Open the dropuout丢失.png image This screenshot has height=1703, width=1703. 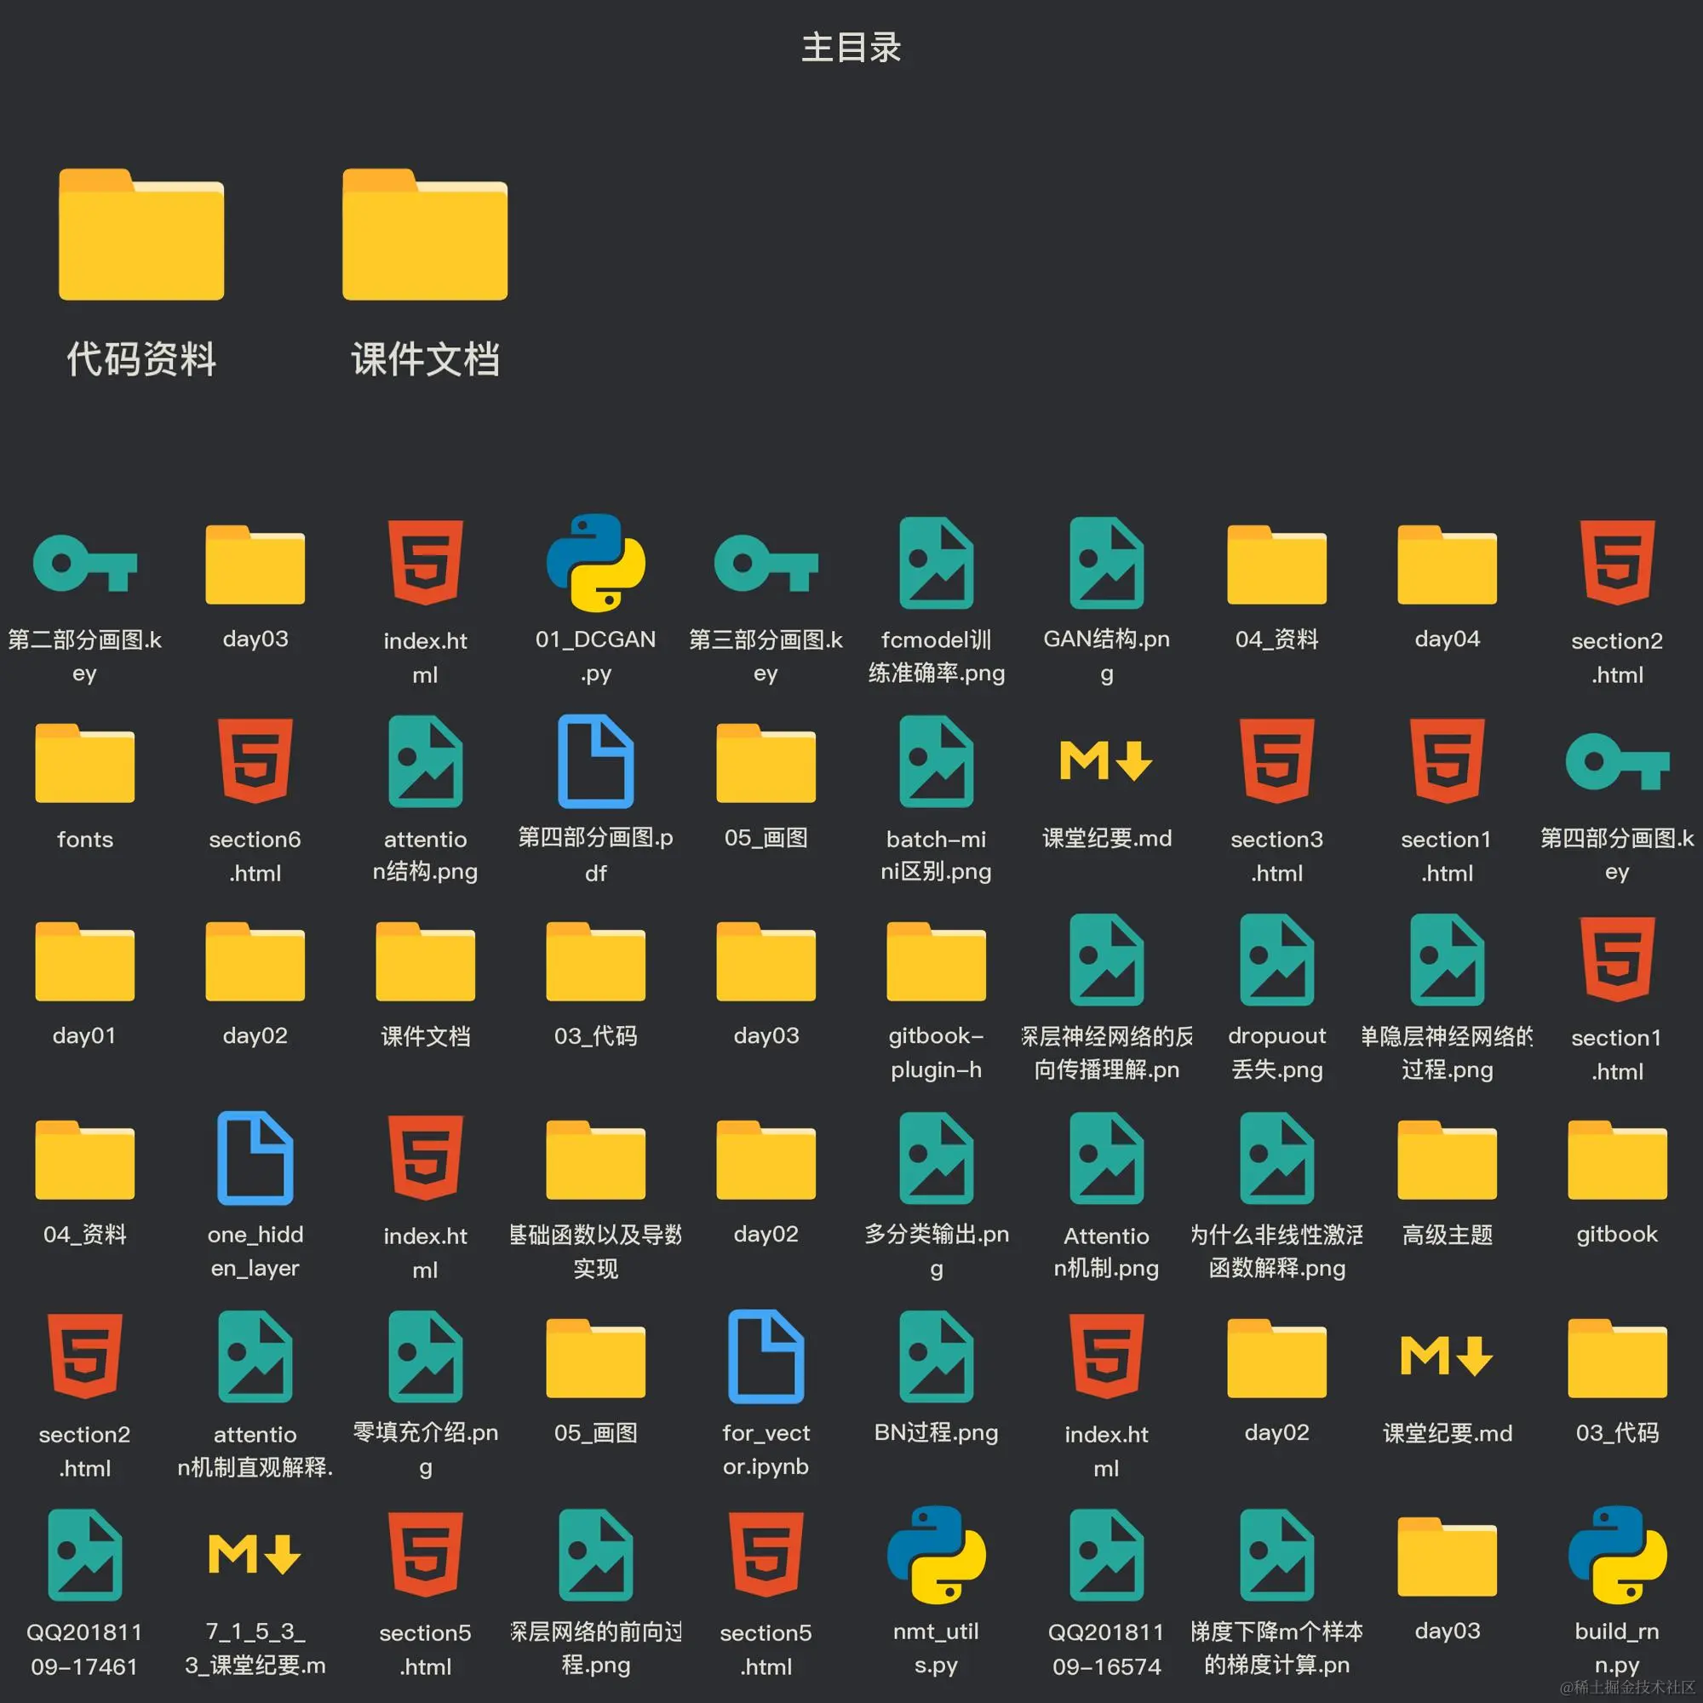click(1276, 960)
